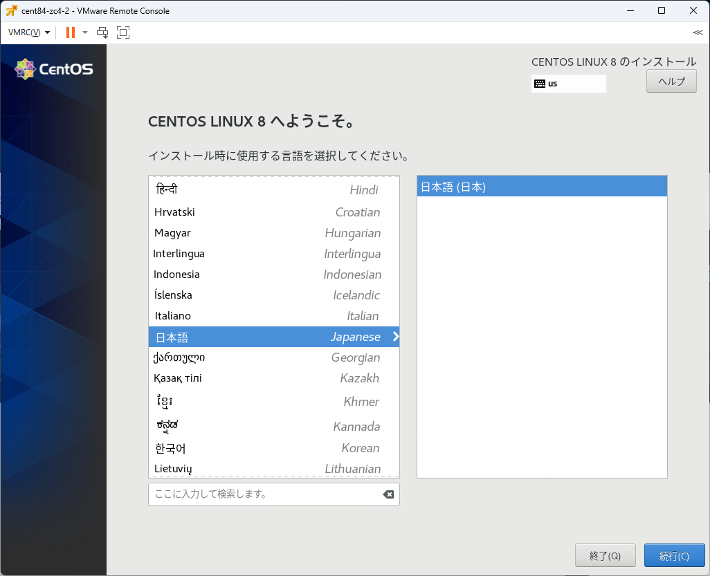Screen dimensions: 710x576
Task: Open the ヘルプ help button
Action: click(671, 82)
